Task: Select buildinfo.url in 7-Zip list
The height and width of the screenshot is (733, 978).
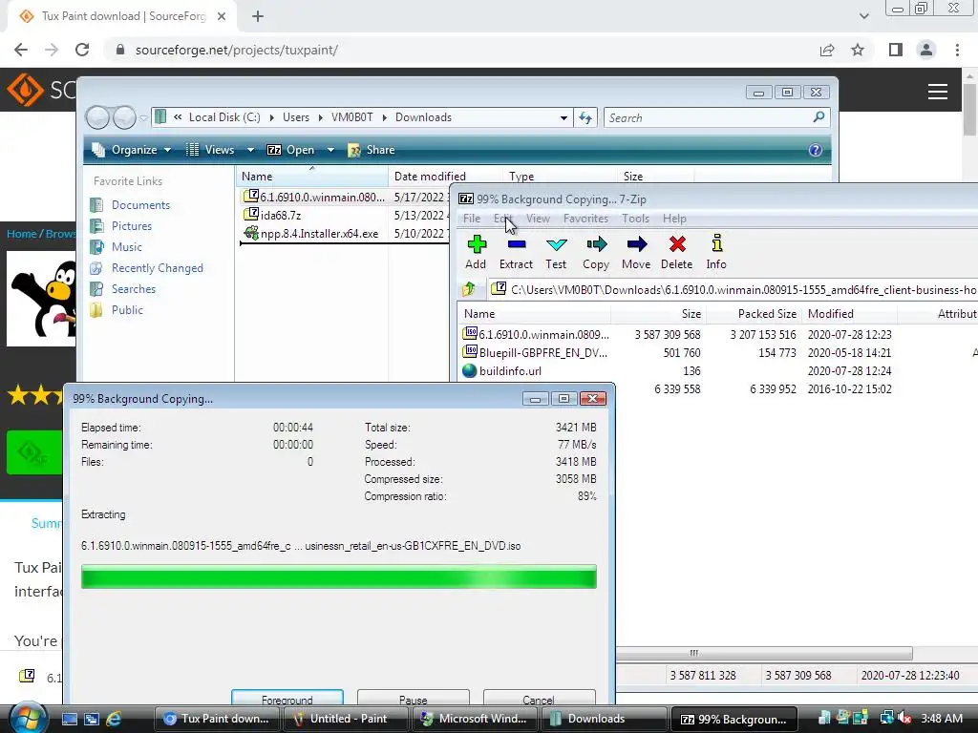Action: 502,371
